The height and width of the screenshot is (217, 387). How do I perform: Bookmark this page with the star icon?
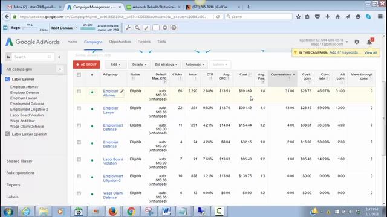point(298,17)
